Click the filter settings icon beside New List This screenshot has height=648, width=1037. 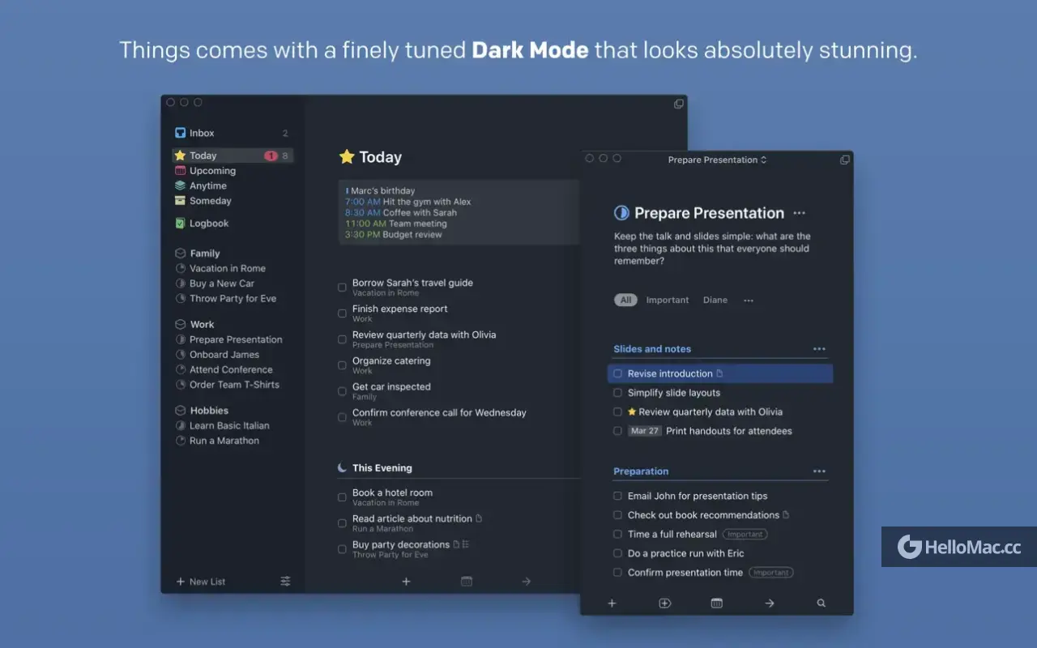tap(285, 582)
